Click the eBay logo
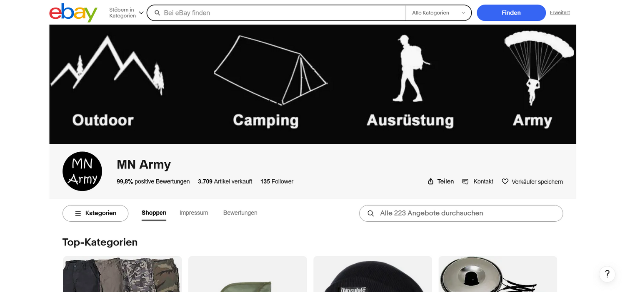 [x=73, y=12]
